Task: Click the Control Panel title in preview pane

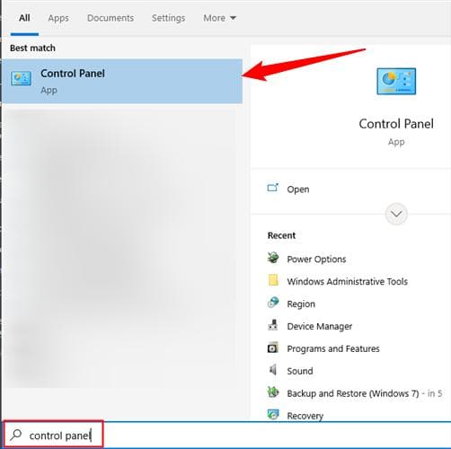Action: click(x=396, y=124)
